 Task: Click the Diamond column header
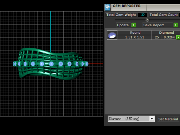(x=166, y=33)
